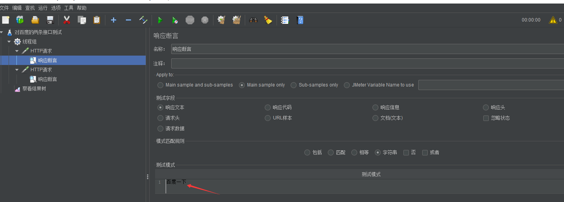Viewport: 564px width, 202px height.
Task: Select the highlighted 响应断言 tree node
Action: [47, 60]
